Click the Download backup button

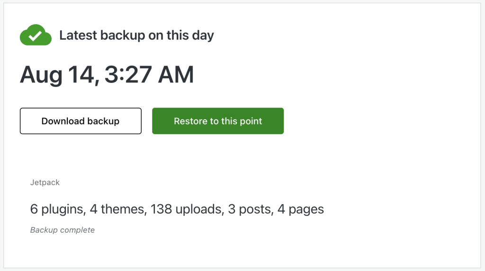(x=81, y=121)
